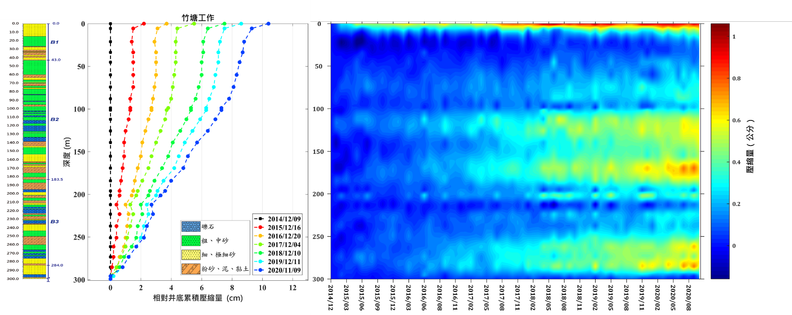Click the dark red top of the colorbar
The height and width of the screenshot is (315, 792).
coord(720,27)
